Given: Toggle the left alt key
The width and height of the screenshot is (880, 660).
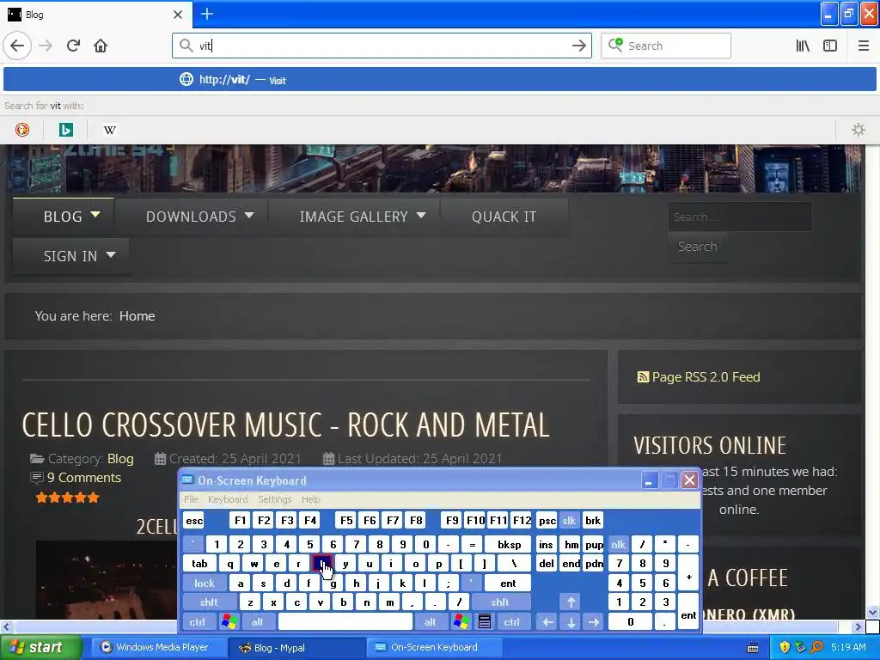Looking at the screenshot, I should [x=257, y=622].
